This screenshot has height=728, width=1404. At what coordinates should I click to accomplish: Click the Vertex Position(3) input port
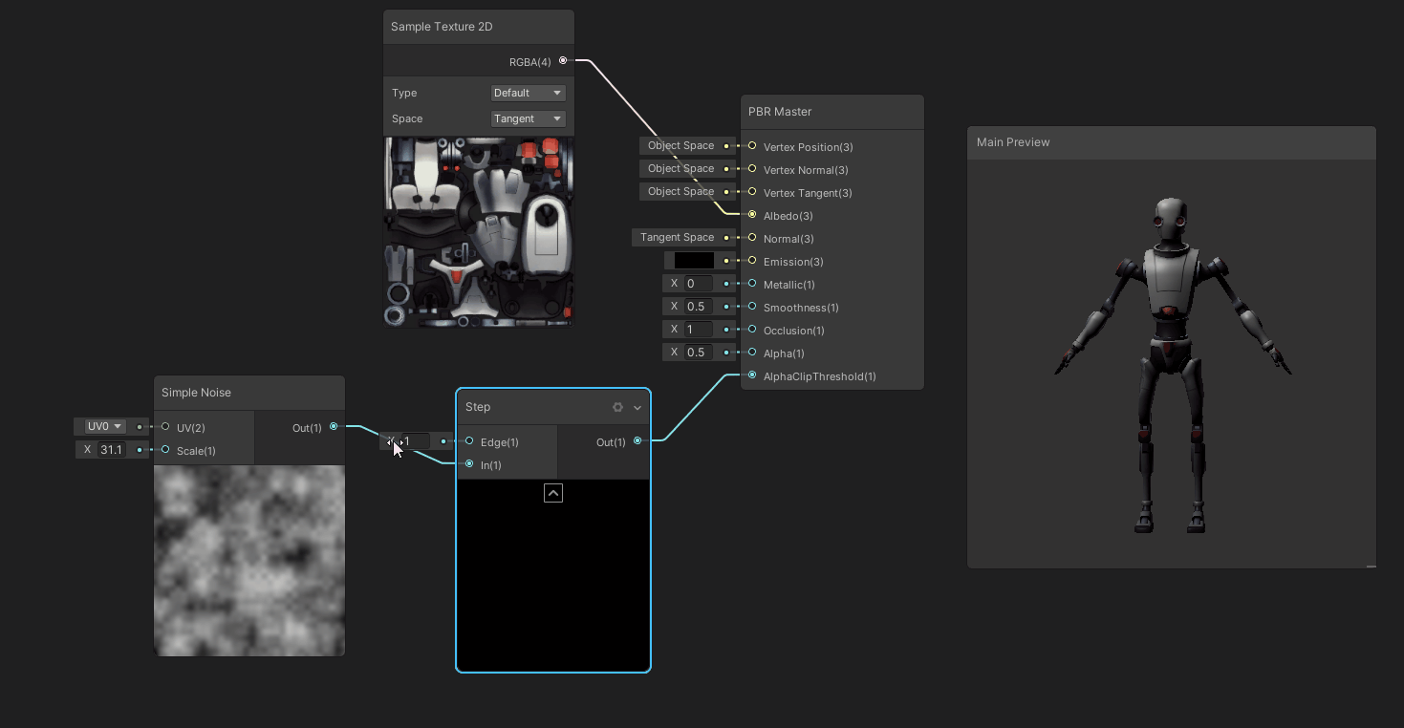752,146
